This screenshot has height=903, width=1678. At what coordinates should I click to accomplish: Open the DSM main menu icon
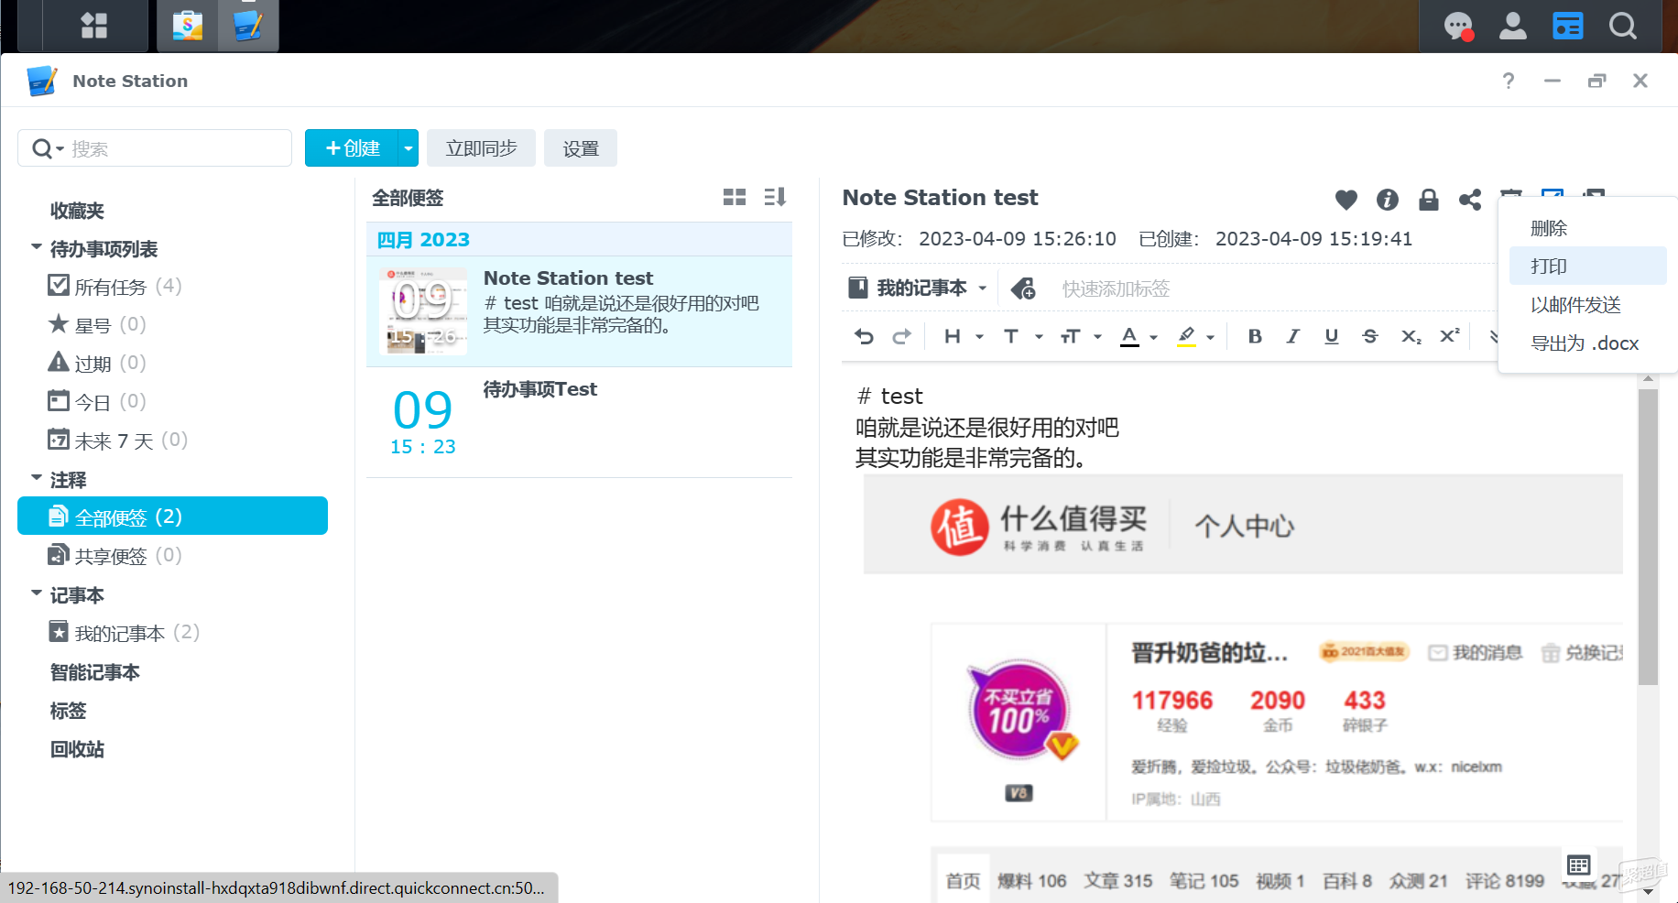[94, 26]
